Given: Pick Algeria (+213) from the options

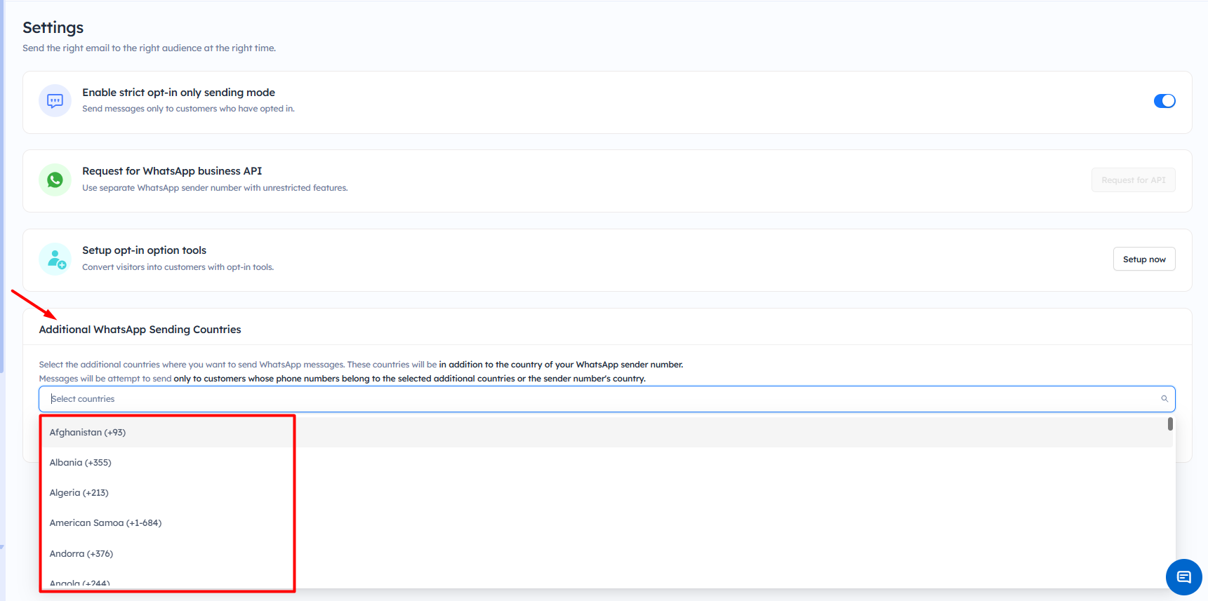Looking at the screenshot, I should tap(79, 493).
